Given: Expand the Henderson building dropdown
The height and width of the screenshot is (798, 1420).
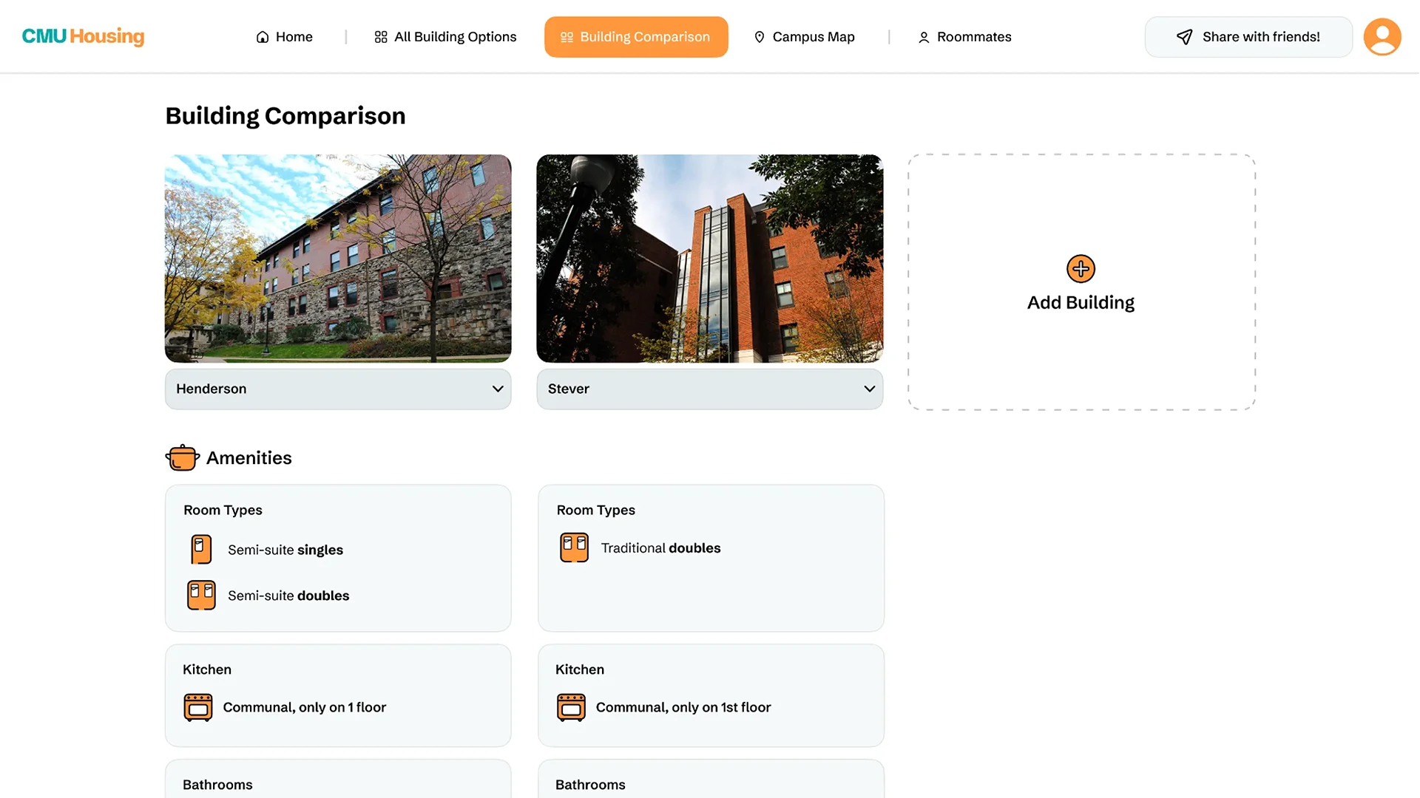Looking at the screenshot, I should [x=337, y=389].
